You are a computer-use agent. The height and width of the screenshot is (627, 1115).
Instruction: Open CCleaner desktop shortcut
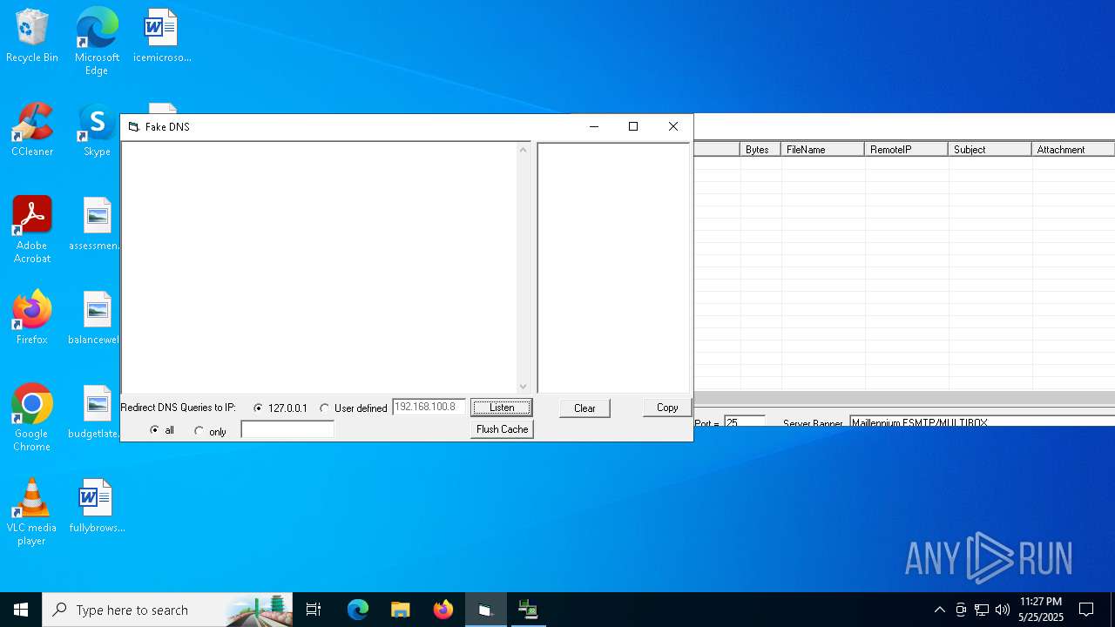(32, 130)
